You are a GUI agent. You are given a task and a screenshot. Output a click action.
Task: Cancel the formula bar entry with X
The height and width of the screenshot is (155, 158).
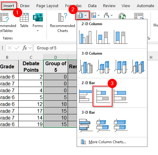10,48
